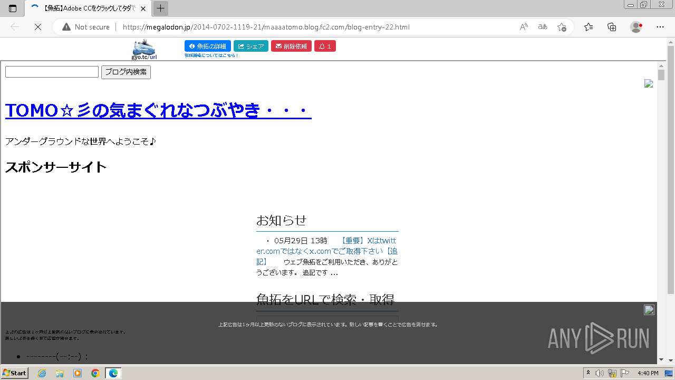This screenshot has width=675, height=380.
Task: Click the お知らせ heading
Action: 282,220
